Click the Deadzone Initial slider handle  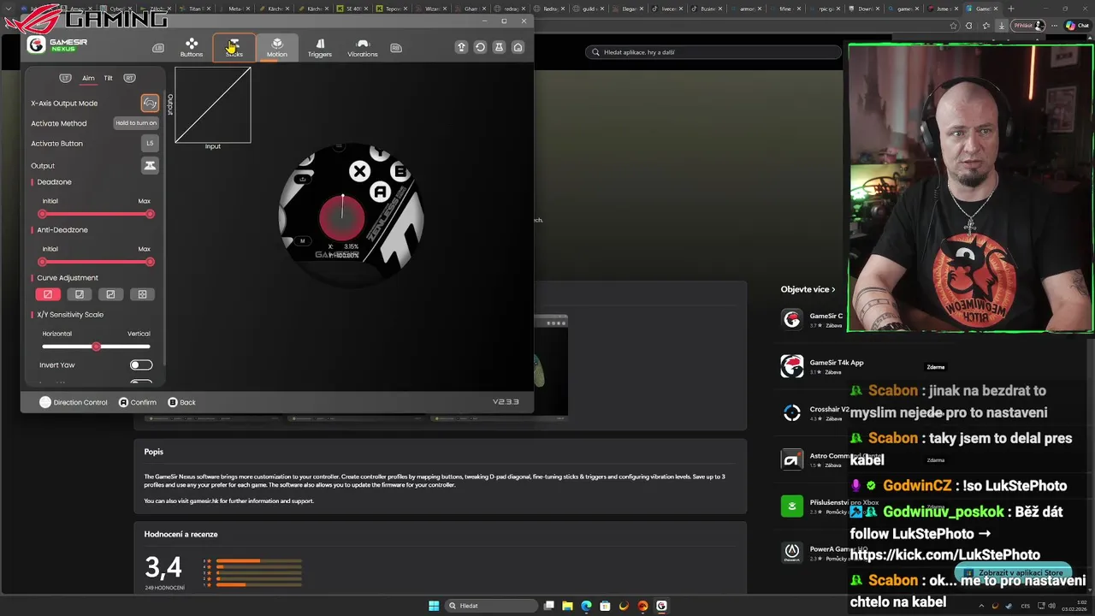[43, 214]
